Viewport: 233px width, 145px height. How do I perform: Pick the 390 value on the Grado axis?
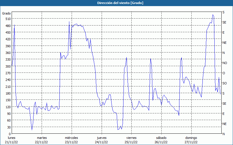(x=8, y=46)
